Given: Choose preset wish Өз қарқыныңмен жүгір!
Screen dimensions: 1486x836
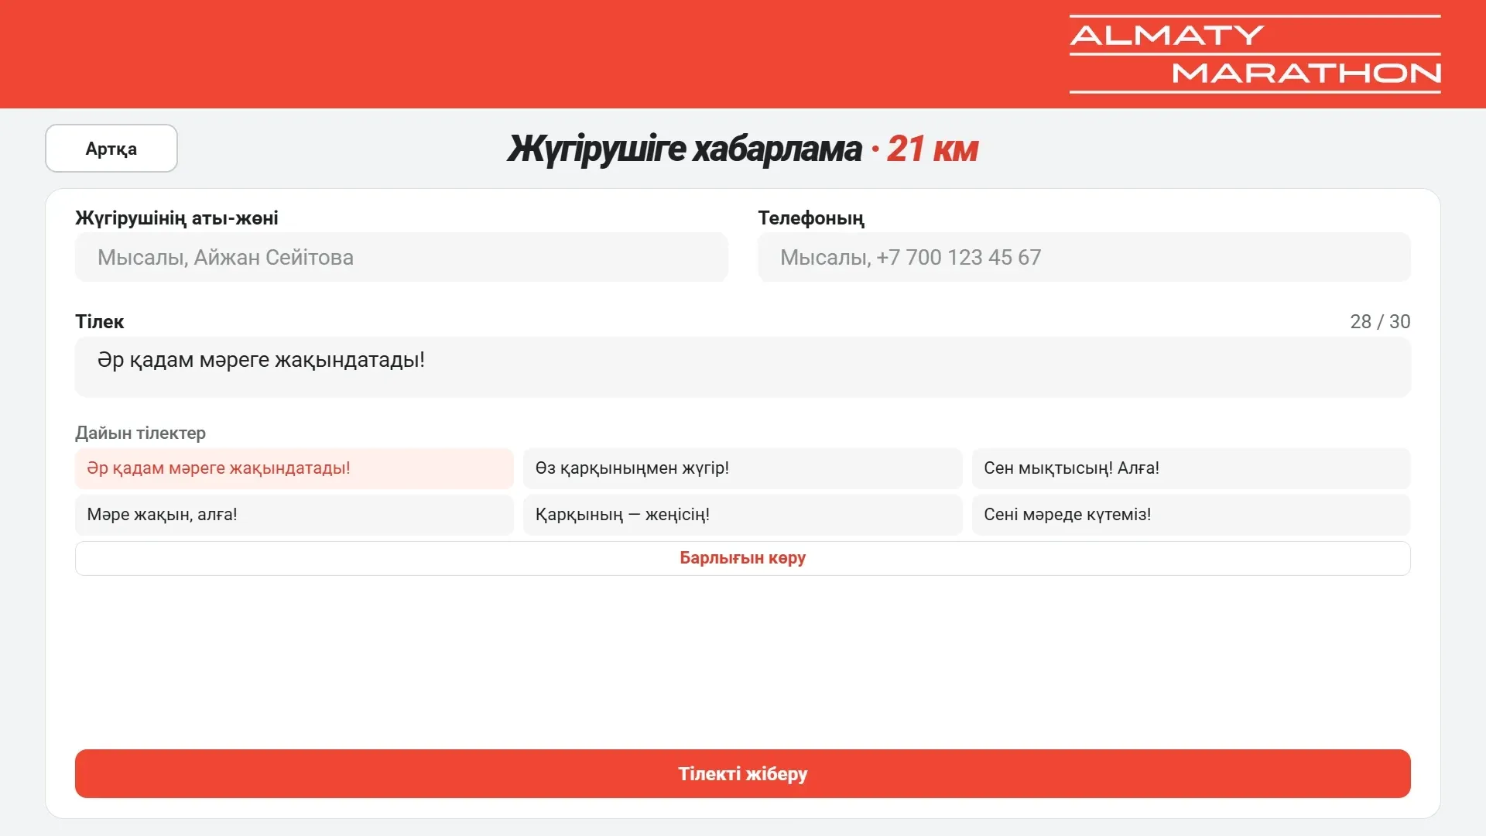Looking at the screenshot, I should pos(742,468).
